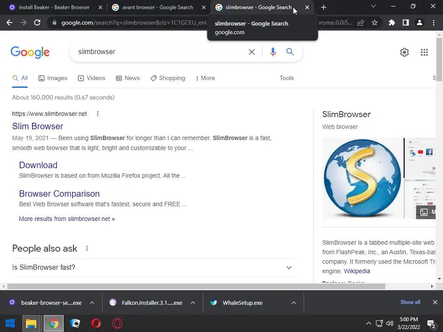Screen dimensions: 443x332
Task: Open the Slim Browser result link
Action: pyautogui.click(x=38, y=126)
